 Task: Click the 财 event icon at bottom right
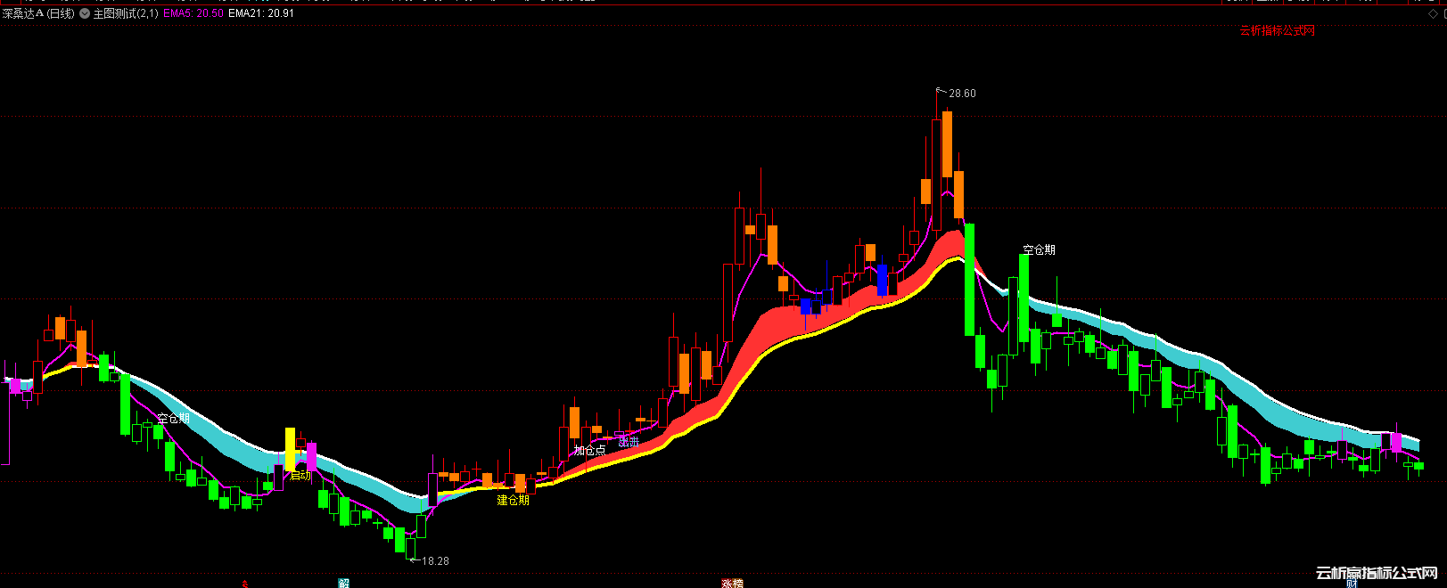click(1352, 584)
